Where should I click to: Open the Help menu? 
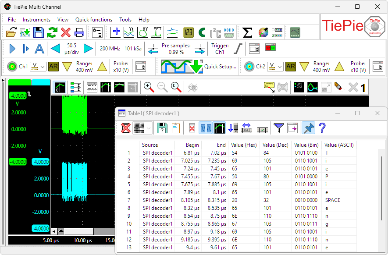(144, 20)
